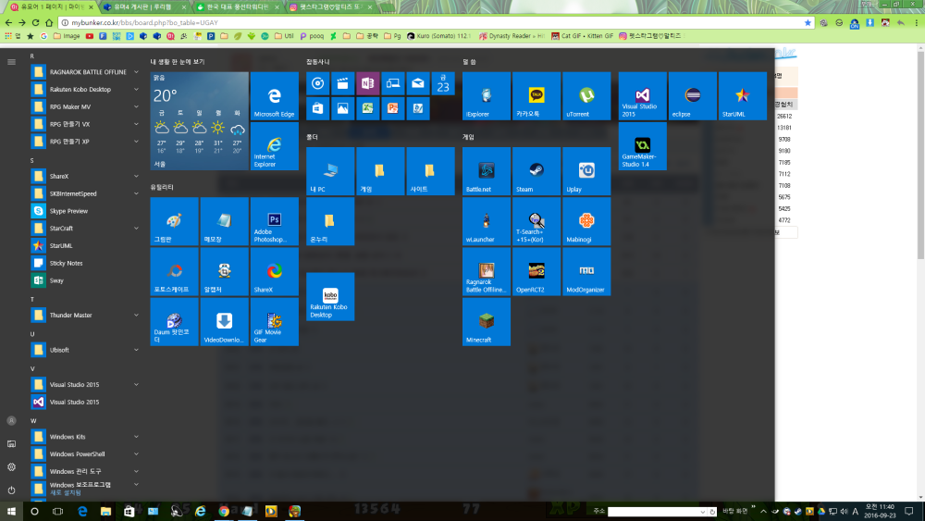This screenshot has height=521, width=925.
Task: Expand the Ubisoft folder
Action: 85,350
